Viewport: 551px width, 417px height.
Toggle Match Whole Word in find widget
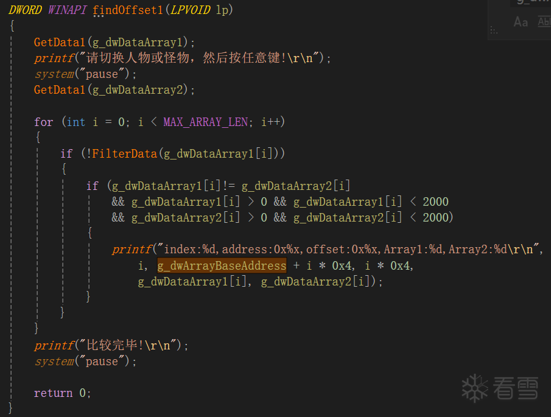(x=544, y=23)
